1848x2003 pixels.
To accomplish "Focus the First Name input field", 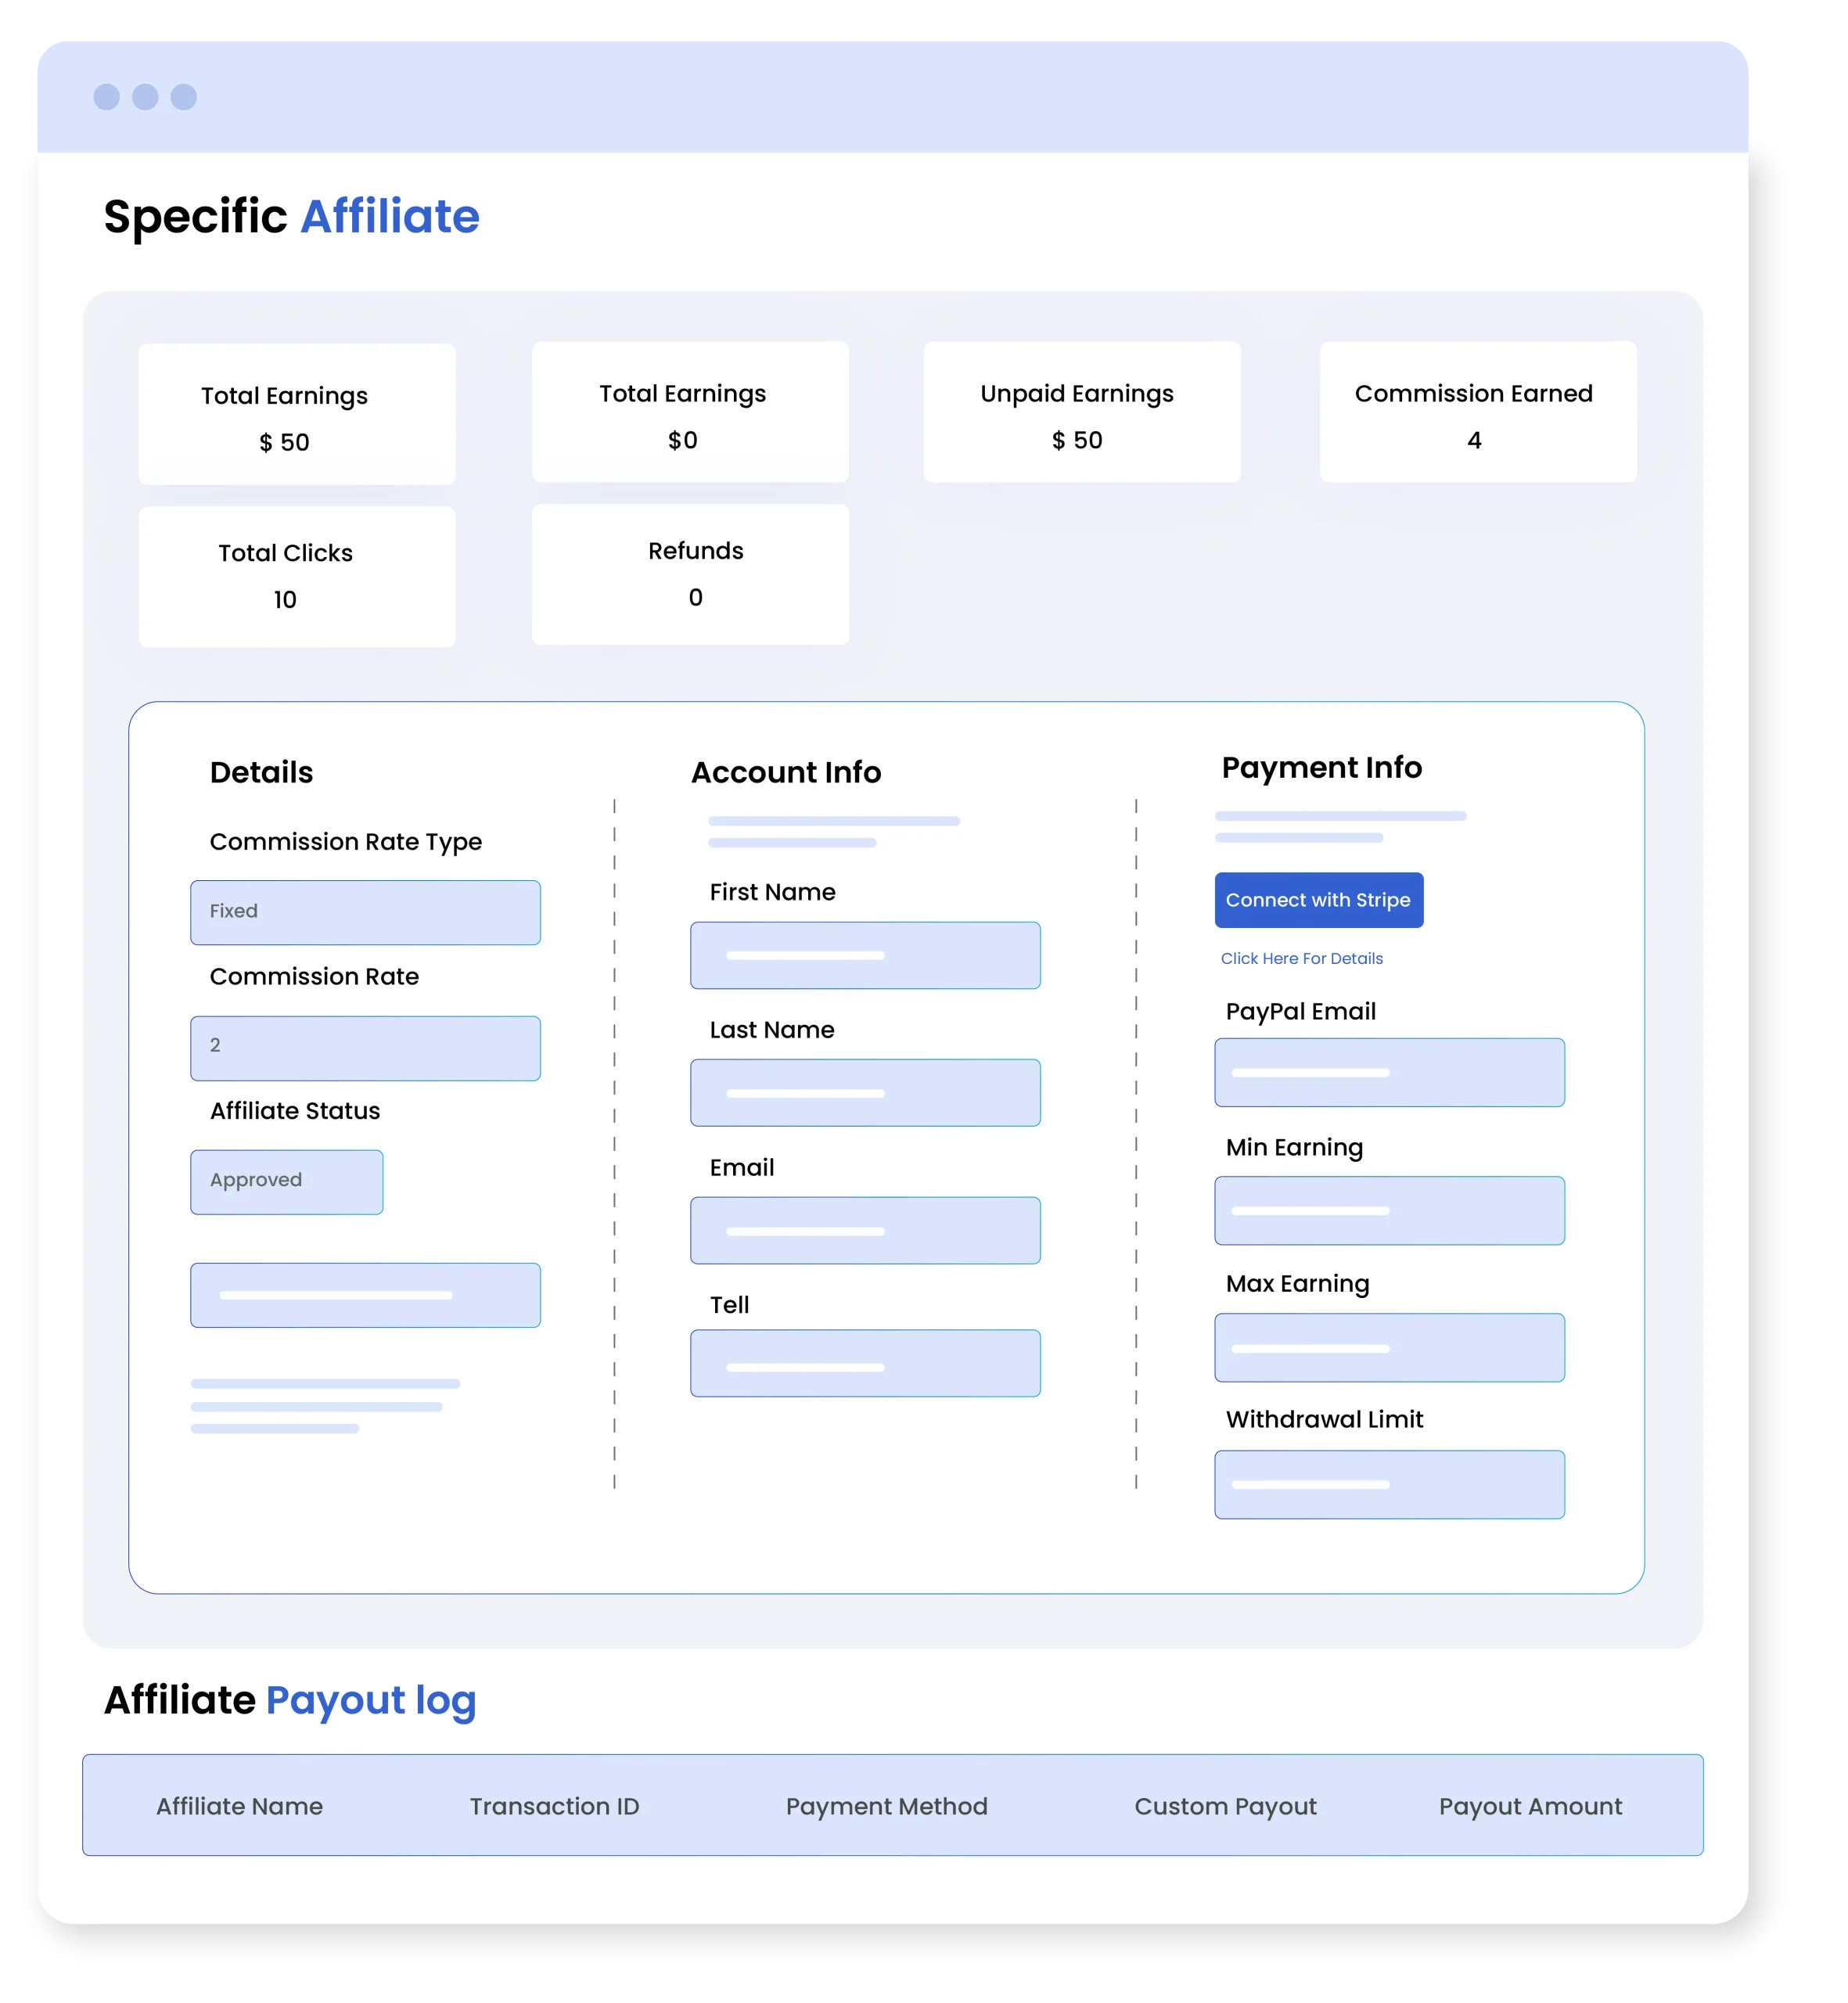I will click(x=865, y=955).
